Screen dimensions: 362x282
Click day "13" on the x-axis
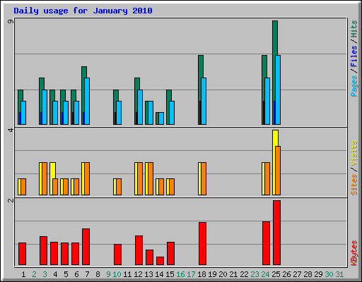pyautogui.click(x=148, y=274)
